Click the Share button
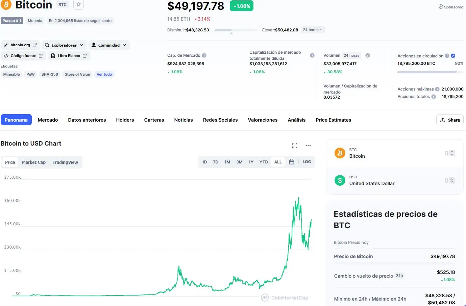Viewport: 466px width, 306px height. (450, 120)
